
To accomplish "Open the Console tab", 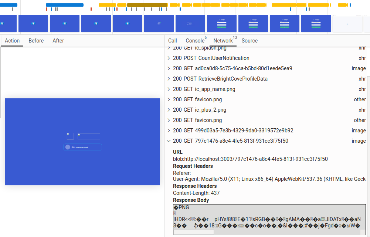I will tap(196, 41).
